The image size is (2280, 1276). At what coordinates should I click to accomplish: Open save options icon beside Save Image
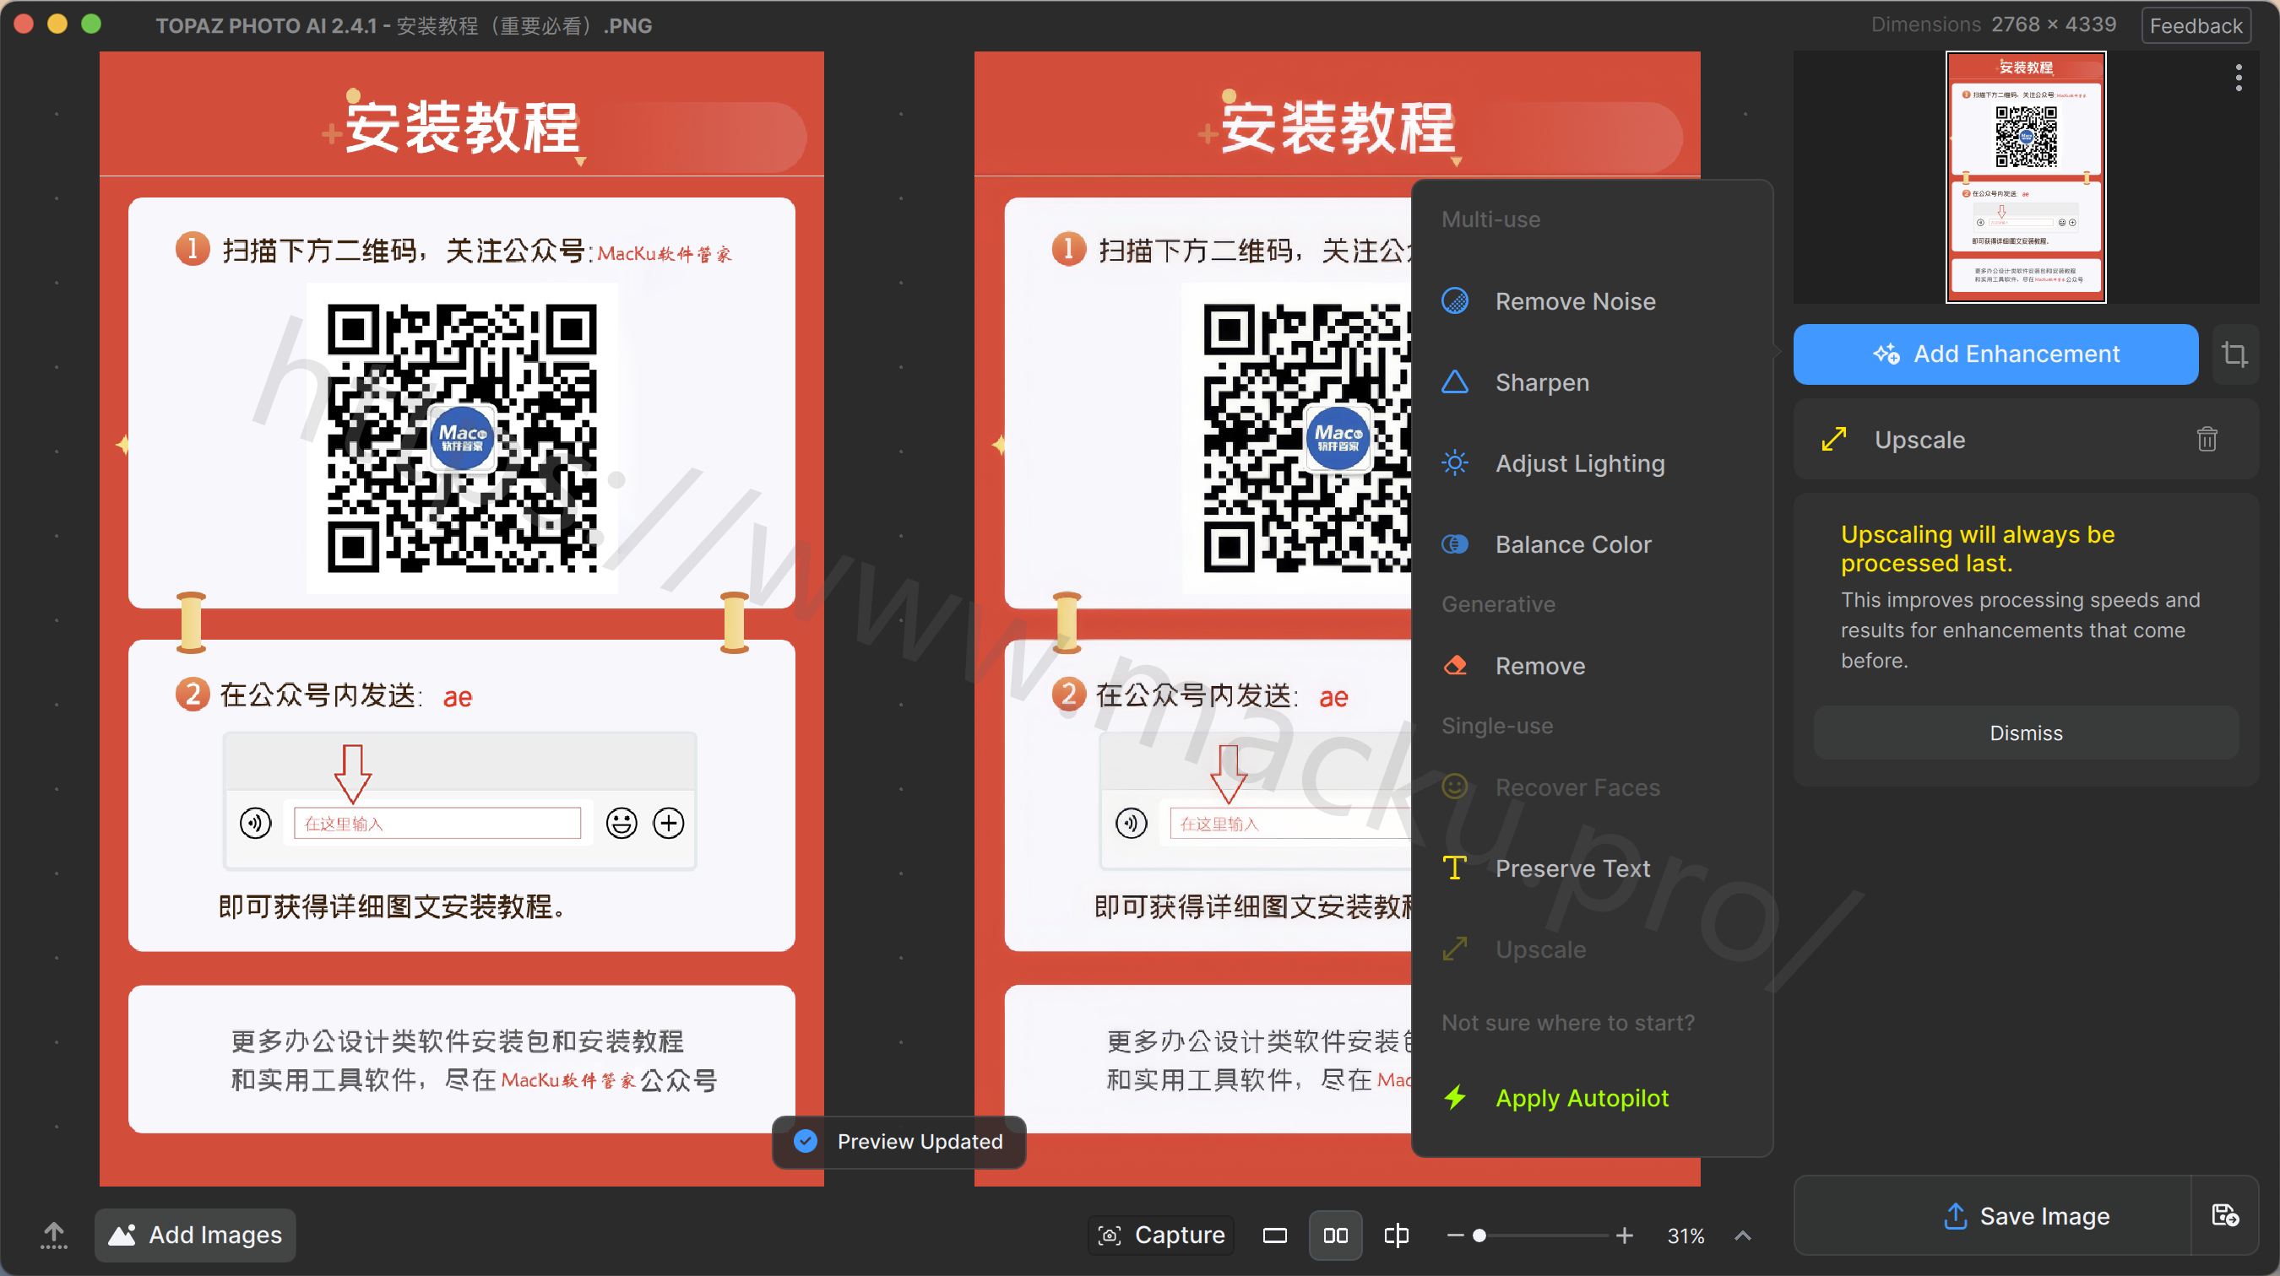pos(2225,1216)
